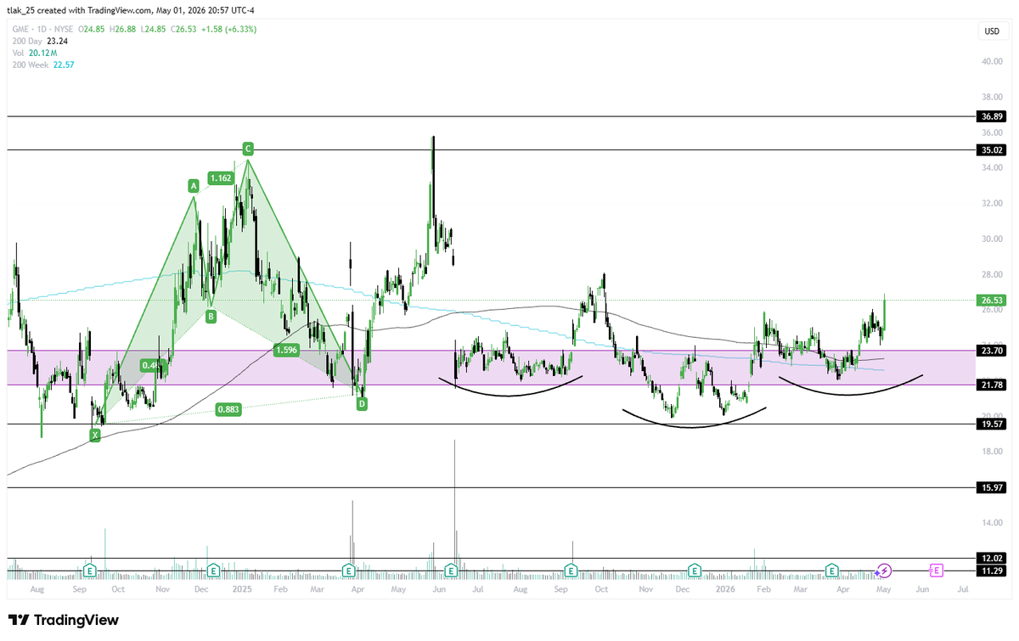The width and height of the screenshot is (1019, 641).
Task: Click the 11.29 price level label
Action: [x=992, y=571]
